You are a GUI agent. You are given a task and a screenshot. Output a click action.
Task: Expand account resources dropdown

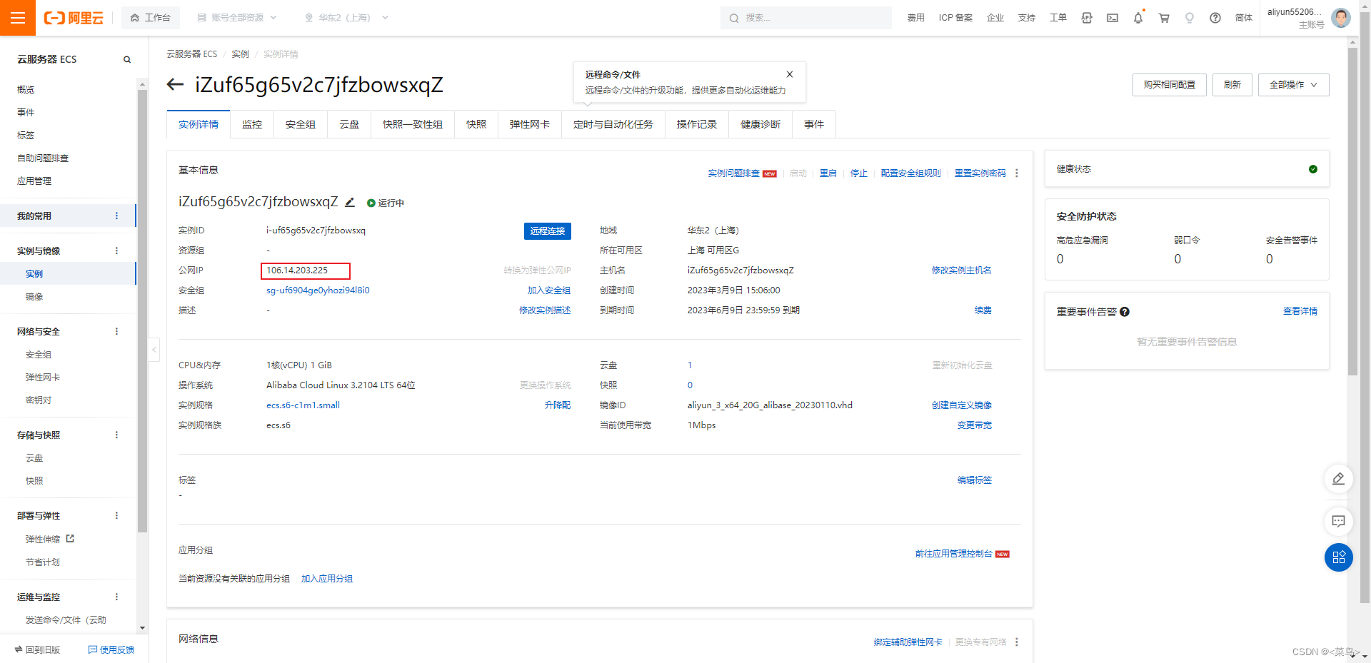tap(237, 18)
